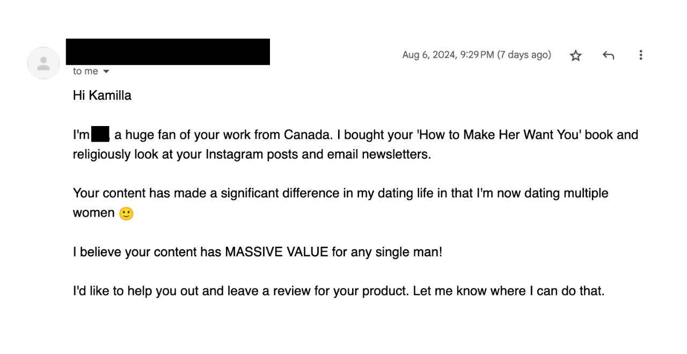Click the "MASSIVE VALUE" text
Viewport: 687px width, 354px height.
[276, 252]
